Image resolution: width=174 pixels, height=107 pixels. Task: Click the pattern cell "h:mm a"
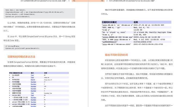[x=106, y=30]
